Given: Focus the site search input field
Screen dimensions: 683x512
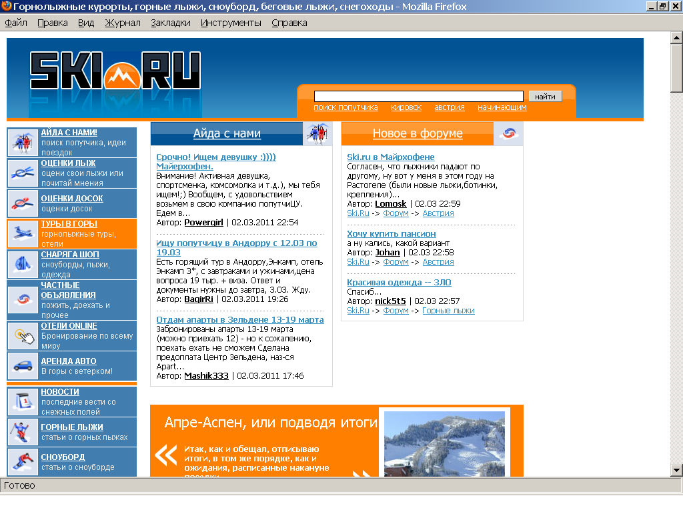Looking at the screenshot, I should [419, 96].
